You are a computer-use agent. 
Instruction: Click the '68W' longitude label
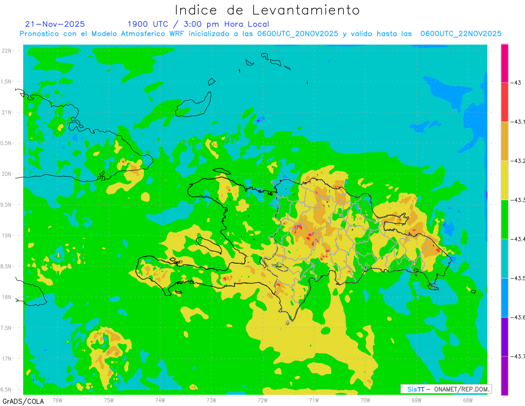point(468,400)
